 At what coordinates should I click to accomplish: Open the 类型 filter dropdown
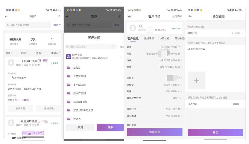pos(9,53)
